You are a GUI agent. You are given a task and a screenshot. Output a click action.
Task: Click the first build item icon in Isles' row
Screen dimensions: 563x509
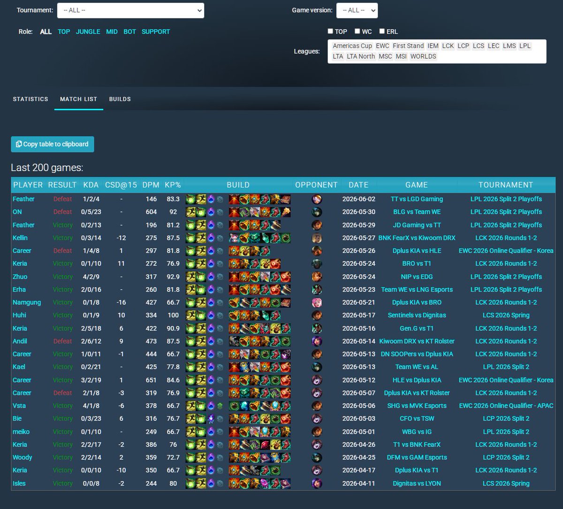point(234,483)
